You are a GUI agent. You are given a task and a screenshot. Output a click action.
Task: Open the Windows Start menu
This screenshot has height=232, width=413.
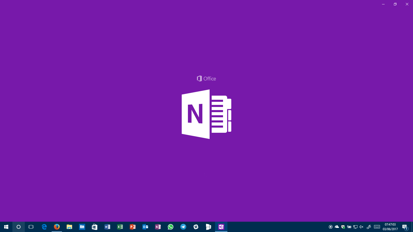coord(6,227)
